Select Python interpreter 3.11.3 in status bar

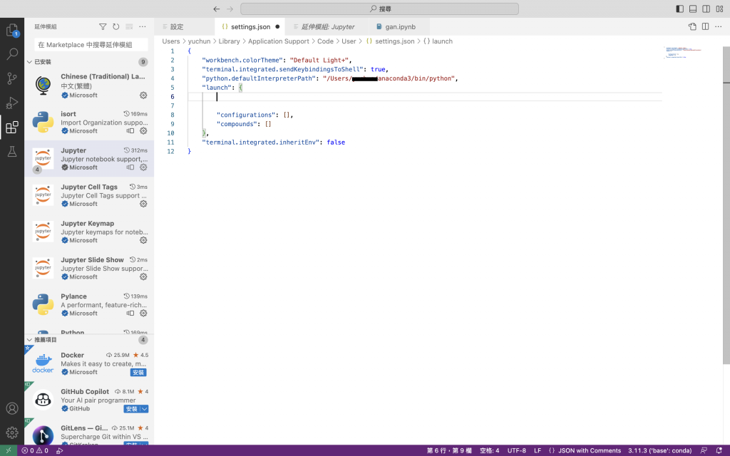tap(659, 450)
